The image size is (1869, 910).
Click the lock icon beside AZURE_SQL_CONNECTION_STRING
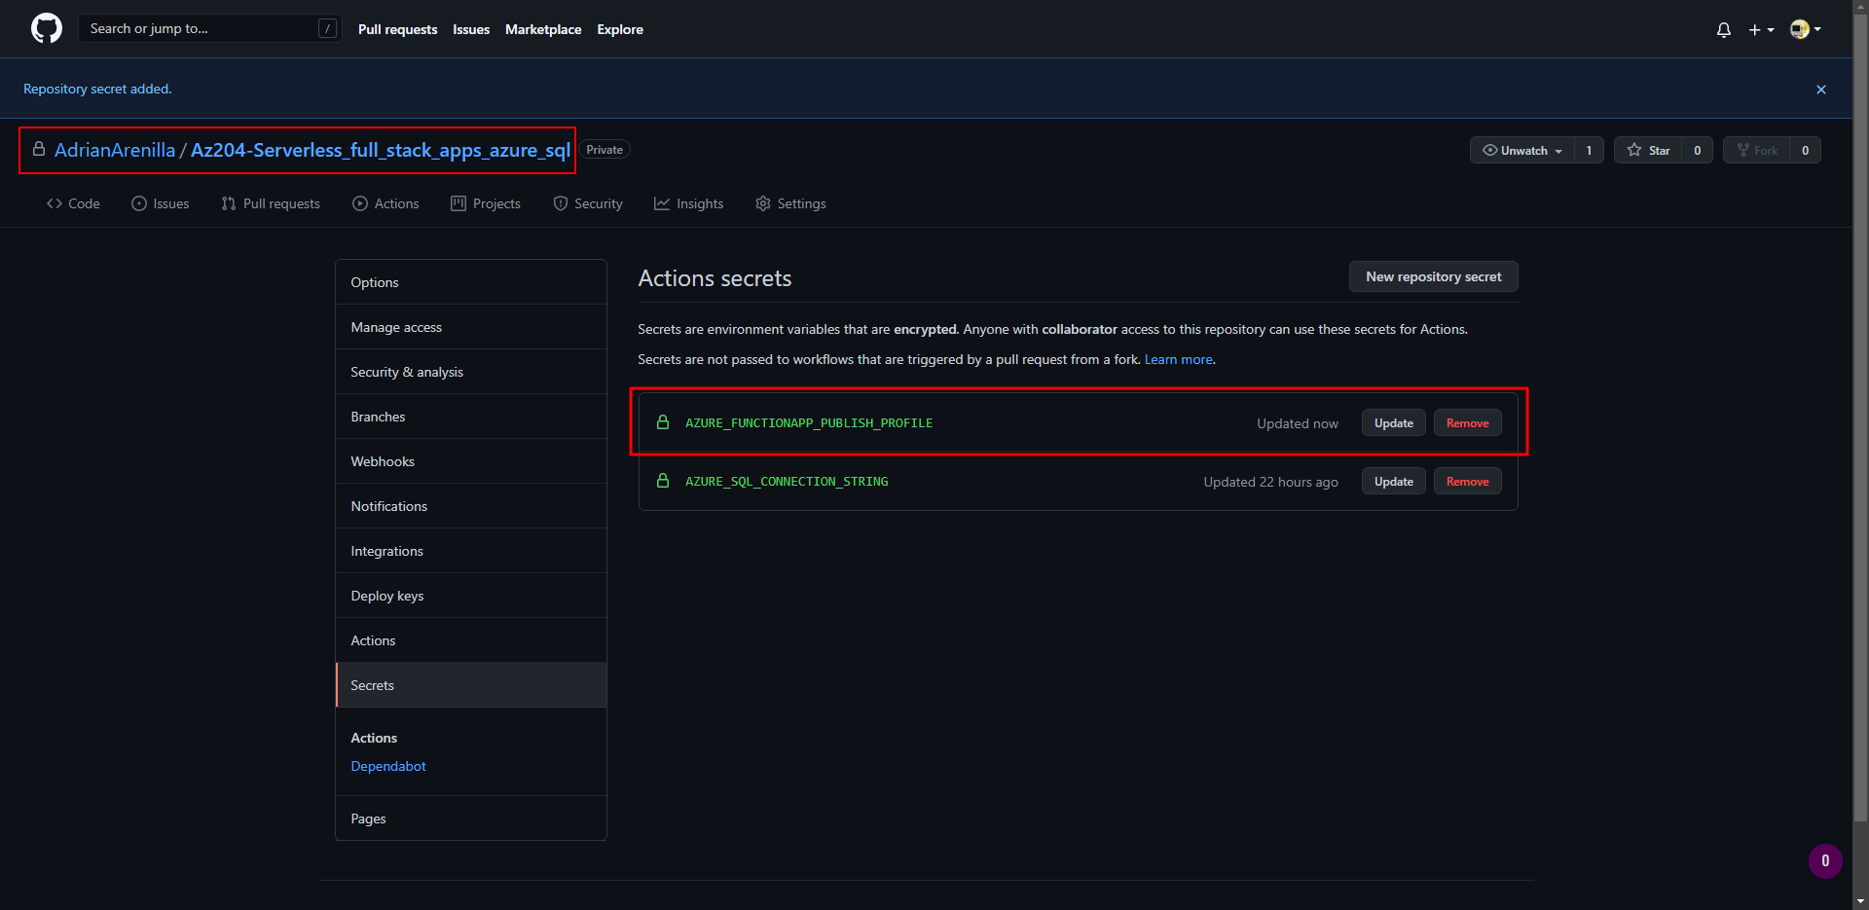(663, 481)
